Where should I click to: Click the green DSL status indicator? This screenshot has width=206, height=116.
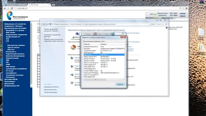click(x=155, y=14)
